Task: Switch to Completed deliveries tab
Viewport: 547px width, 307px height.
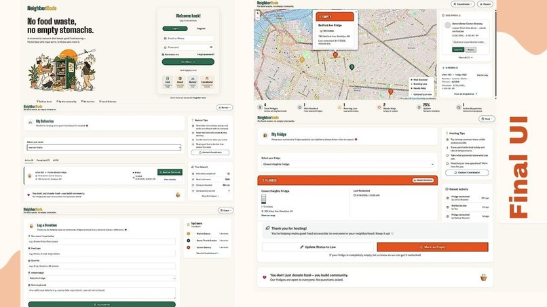Action: [x=43, y=161]
